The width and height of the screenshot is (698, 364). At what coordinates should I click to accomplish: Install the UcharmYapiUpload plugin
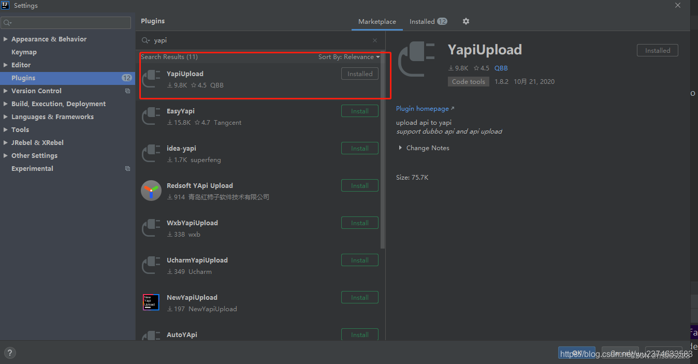point(360,260)
